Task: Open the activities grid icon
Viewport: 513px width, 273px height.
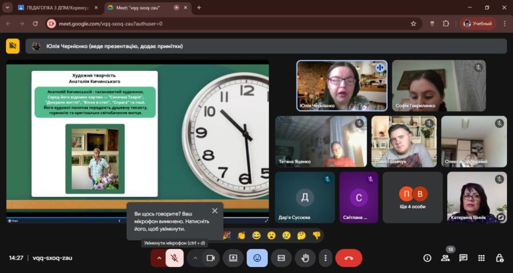Action: (481, 258)
